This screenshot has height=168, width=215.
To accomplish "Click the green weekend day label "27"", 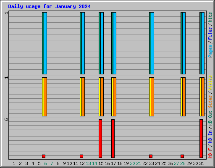I will point(176,163).
